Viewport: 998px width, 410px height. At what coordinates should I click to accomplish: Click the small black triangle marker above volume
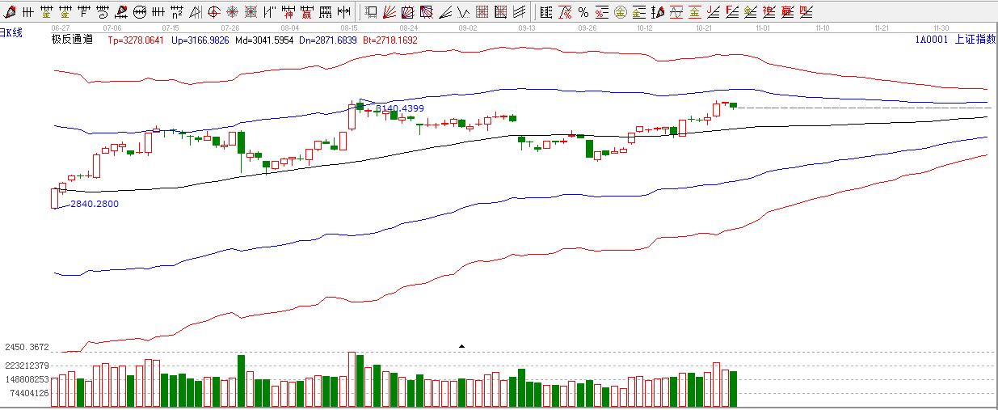461,346
